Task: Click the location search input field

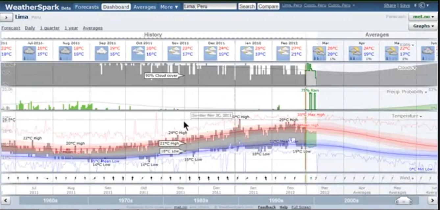Action: coord(209,6)
